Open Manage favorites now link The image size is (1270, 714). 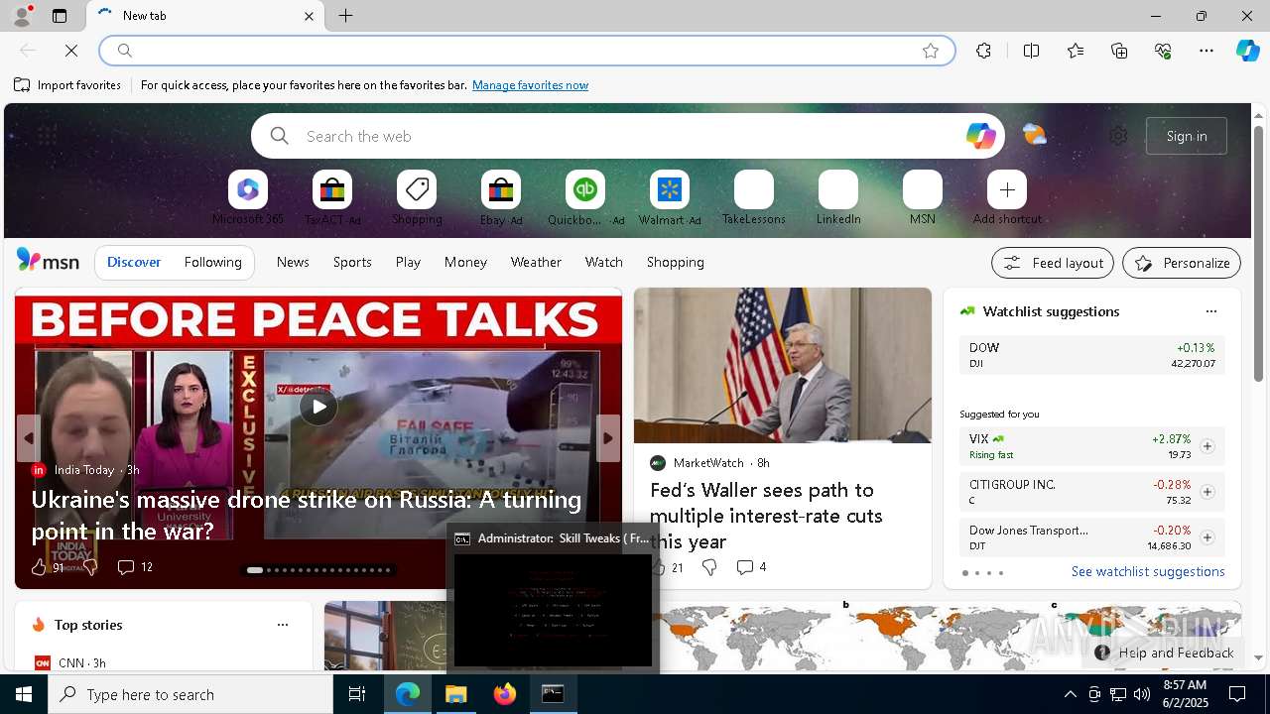(x=530, y=85)
